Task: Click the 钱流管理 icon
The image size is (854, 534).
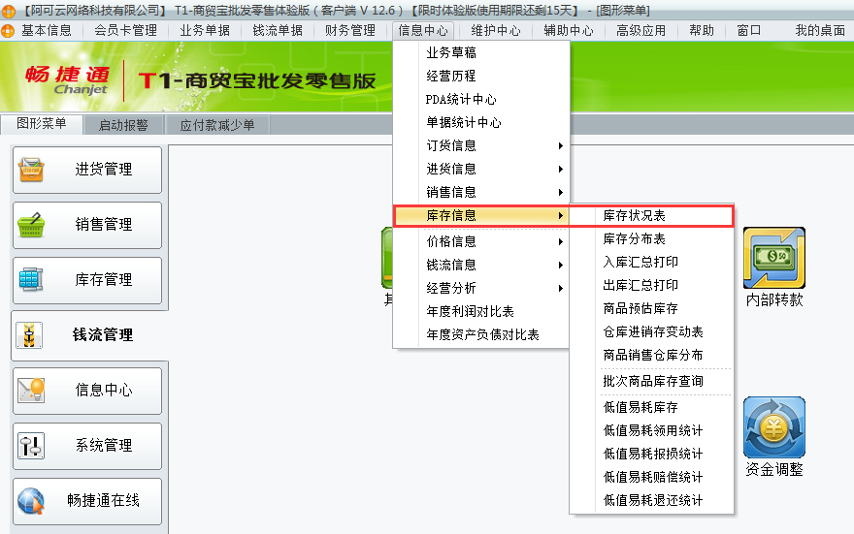Action: tap(29, 335)
